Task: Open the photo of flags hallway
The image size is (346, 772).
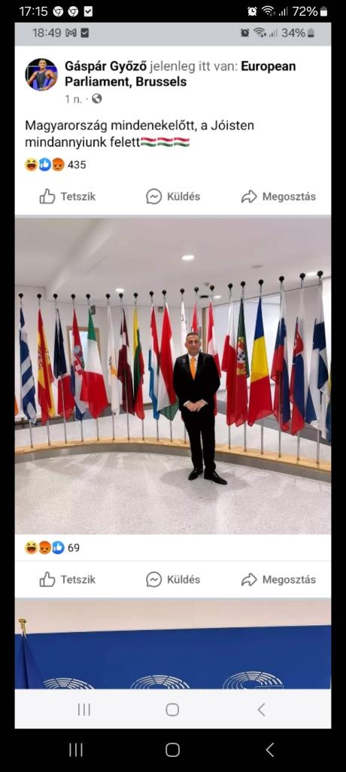Action: pos(173,376)
